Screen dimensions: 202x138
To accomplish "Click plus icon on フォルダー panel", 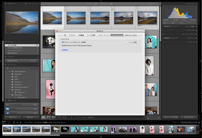I will coord(38,57).
